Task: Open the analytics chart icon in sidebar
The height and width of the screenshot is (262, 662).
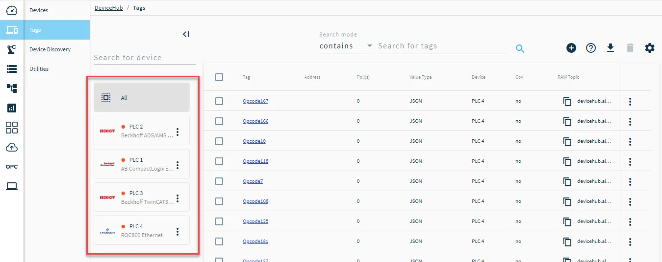Action: point(12,108)
